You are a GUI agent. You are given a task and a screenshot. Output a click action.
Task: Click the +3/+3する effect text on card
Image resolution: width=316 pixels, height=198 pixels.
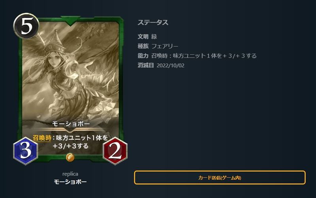[71, 146]
